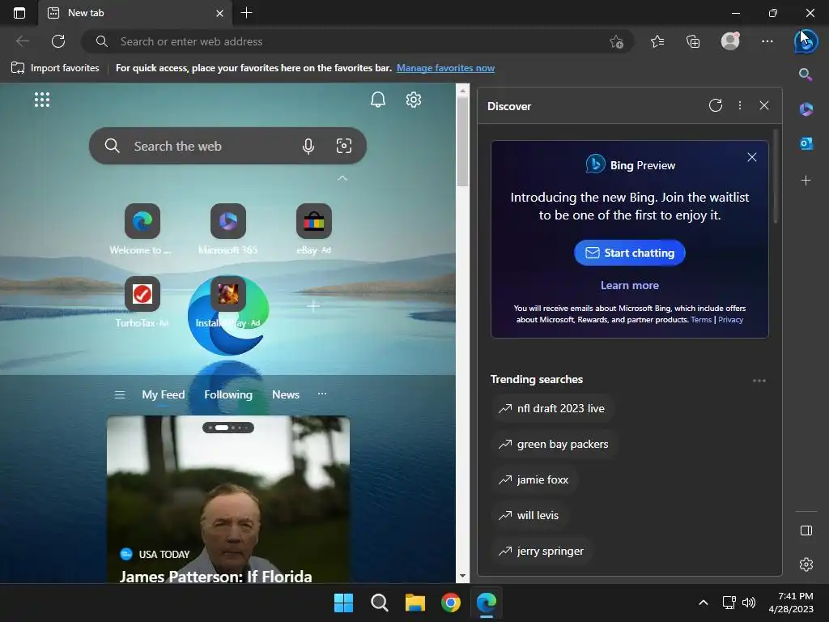Toggle the Bing Discover sidebar button
Image resolution: width=829 pixels, height=622 pixels.
coord(806,41)
